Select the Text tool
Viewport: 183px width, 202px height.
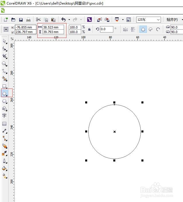4,116
